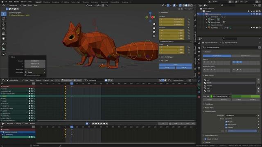
Task: Toggle the In Front checkbox
Action: (226, 127)
